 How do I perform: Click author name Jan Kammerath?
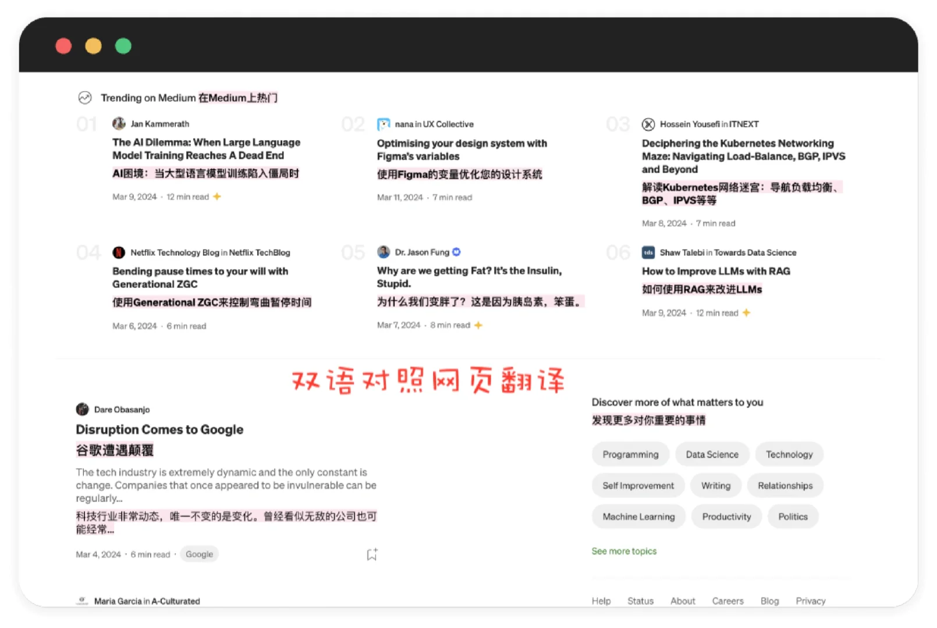tap(159, 124)
